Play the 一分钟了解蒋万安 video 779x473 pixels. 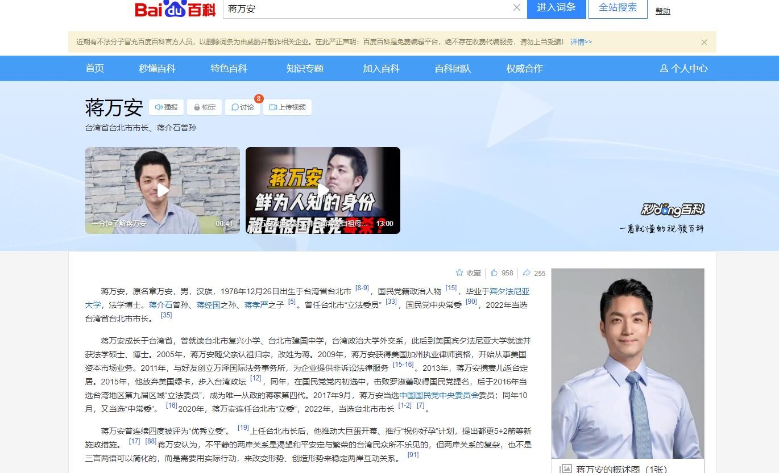pyautogui.click(x=163, y=190)
